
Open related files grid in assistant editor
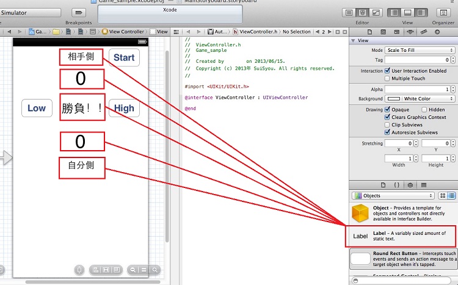tap(176, 32)
